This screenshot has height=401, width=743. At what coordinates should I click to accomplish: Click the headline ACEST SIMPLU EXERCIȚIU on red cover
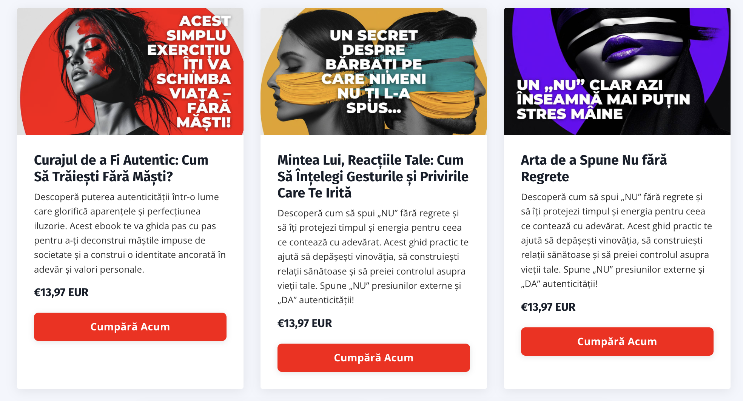tap(189, 71)
